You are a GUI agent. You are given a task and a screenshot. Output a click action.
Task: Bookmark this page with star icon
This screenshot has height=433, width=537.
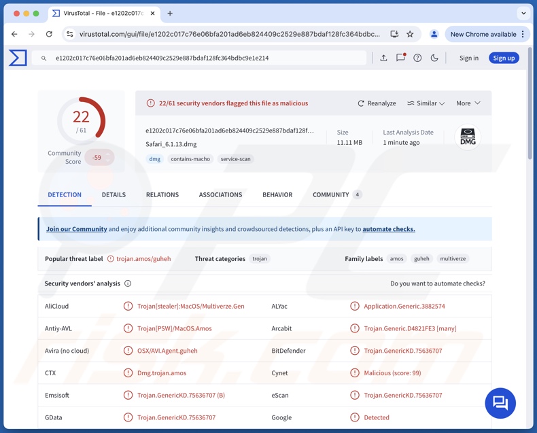click(410, 34)
